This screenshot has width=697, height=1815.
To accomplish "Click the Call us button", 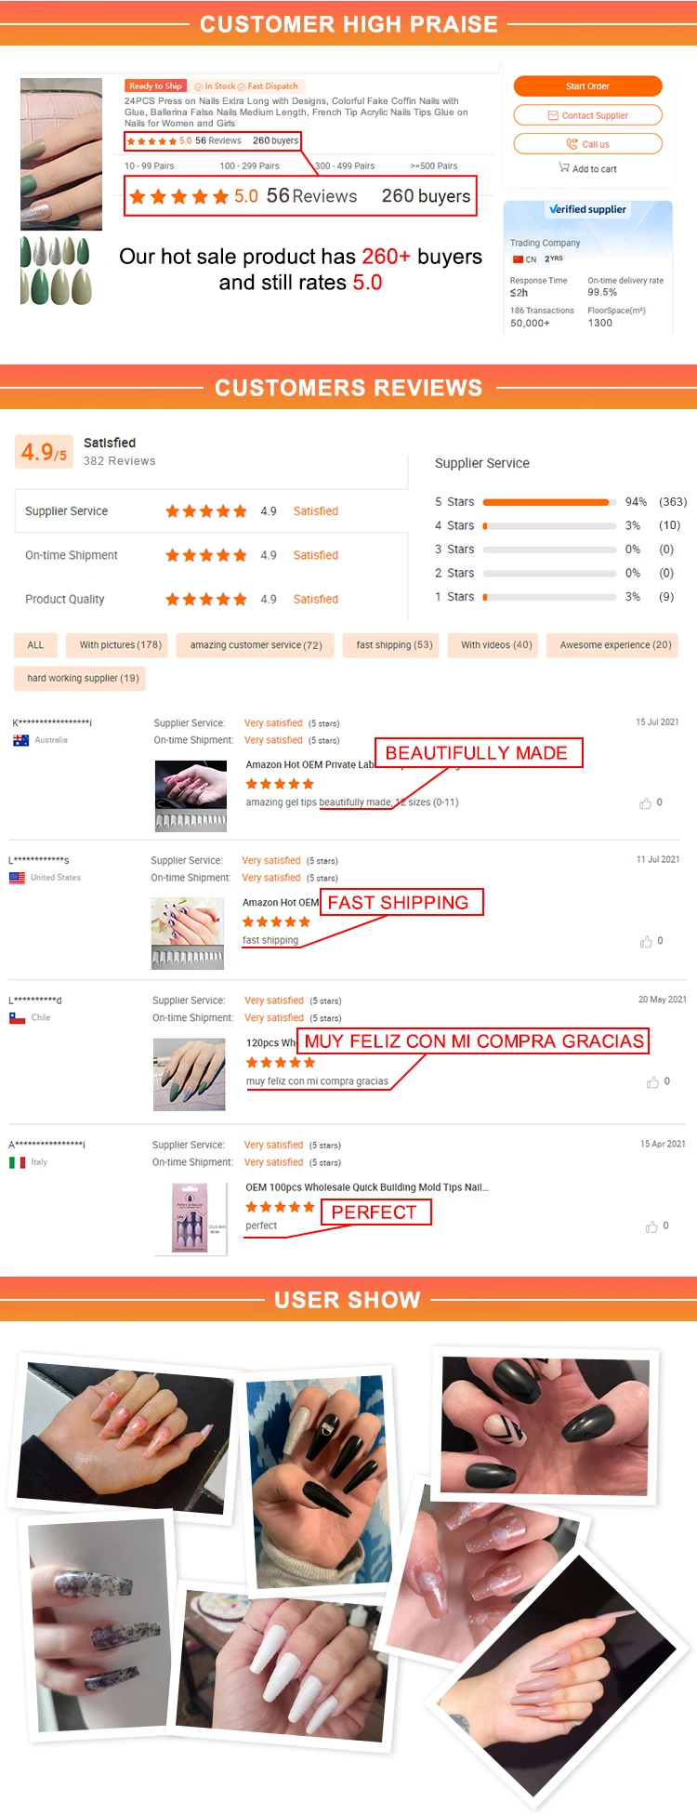I will click(x=587, y=144).
